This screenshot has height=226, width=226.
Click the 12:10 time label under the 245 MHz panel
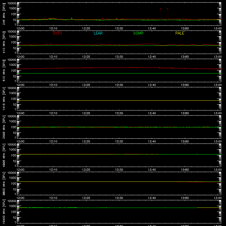pyautogui.click(x=53, y=29)
